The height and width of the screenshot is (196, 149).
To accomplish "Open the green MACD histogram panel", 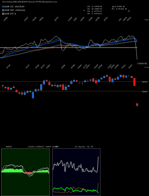I will click(25, 172).
